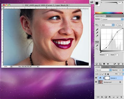Open the Normal blend mode dropdown

pos(103,70)
